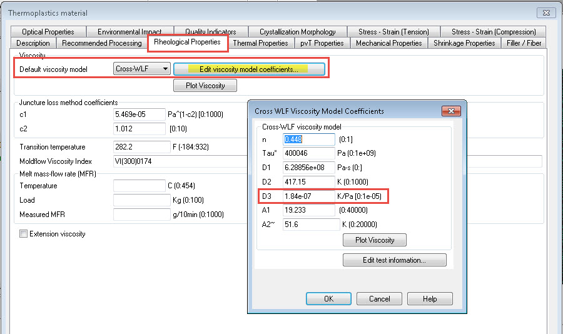Click Edit test information button

pos(395,260)
